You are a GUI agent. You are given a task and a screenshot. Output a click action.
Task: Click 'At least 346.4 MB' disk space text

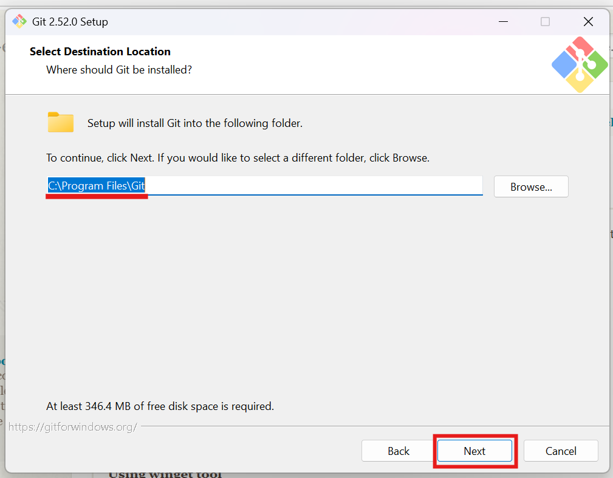coord(160,406)
